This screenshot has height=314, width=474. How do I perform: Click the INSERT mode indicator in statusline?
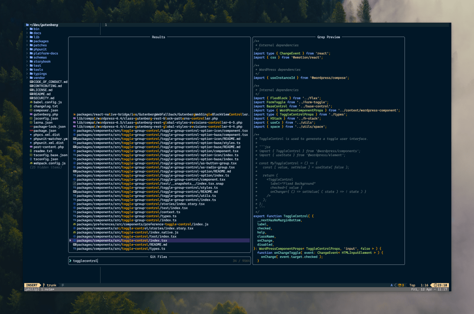pos(32,285)
